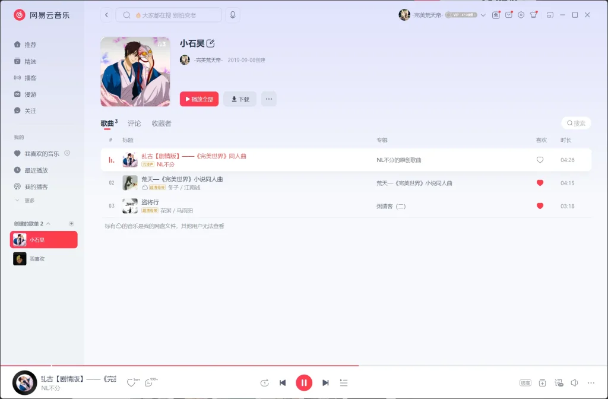Open the settings gear in the title bar
This screenshot has height=399, width=608.
point(521,15)
